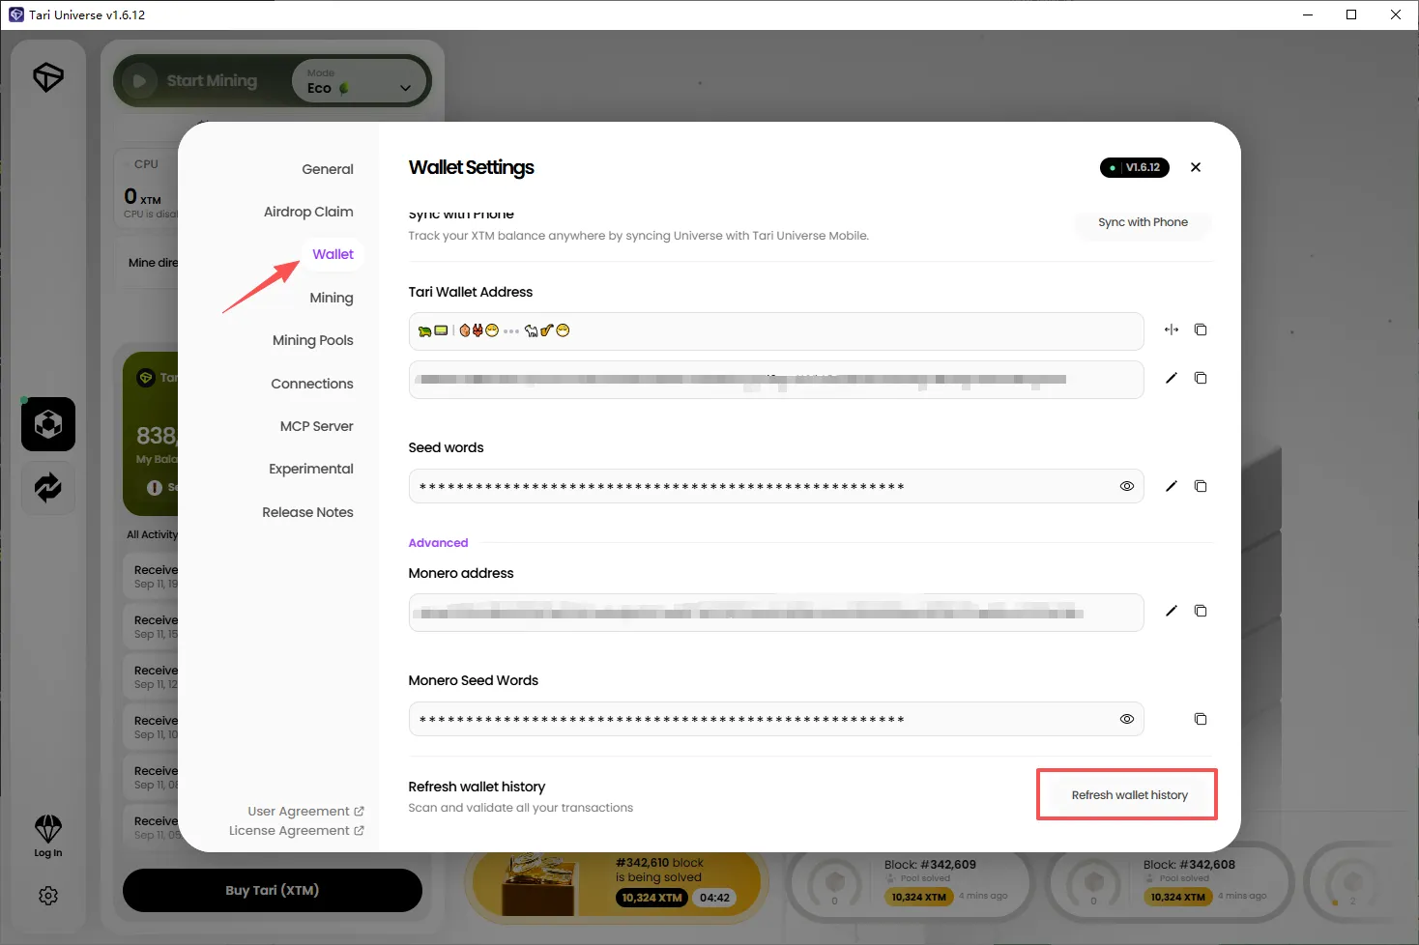
Task: Click the Seed words masked field
Action: (x=776, y=486)
